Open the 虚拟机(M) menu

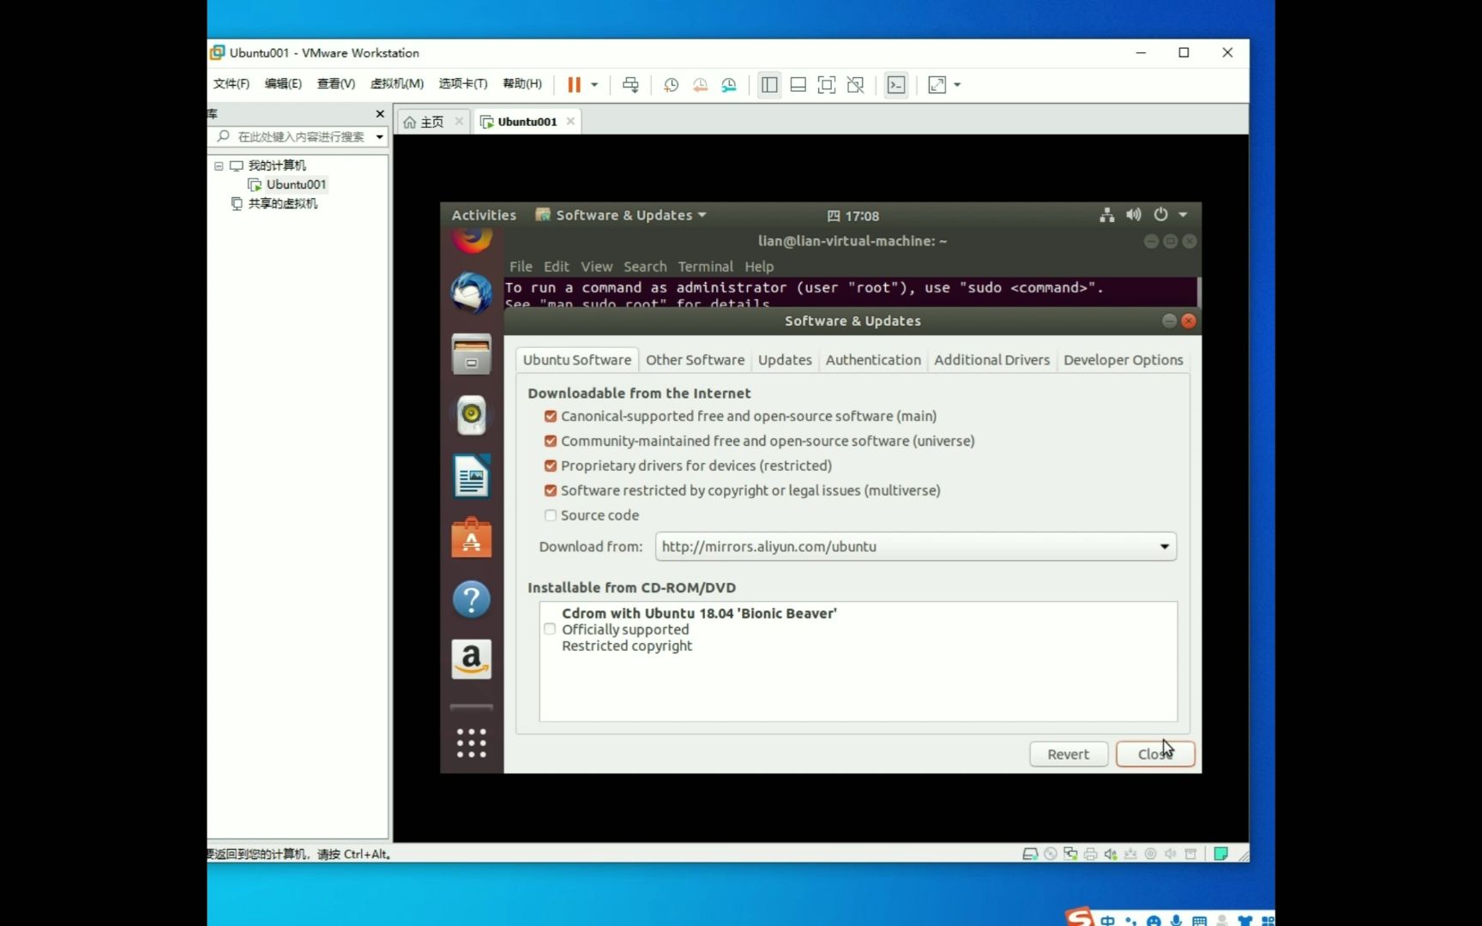pos(397,83)
